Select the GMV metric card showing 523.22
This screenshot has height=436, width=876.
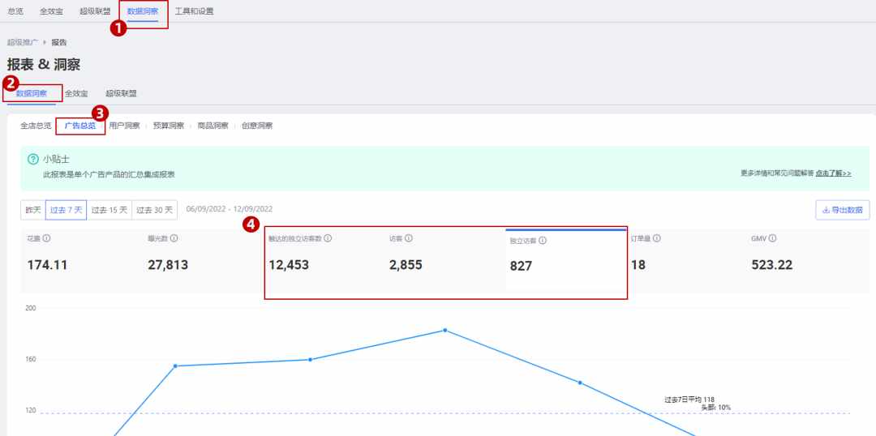tap(808, 259)
